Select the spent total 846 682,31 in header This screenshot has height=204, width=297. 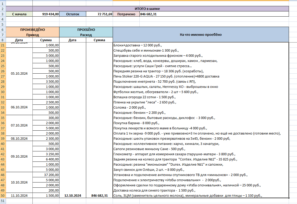214,14
